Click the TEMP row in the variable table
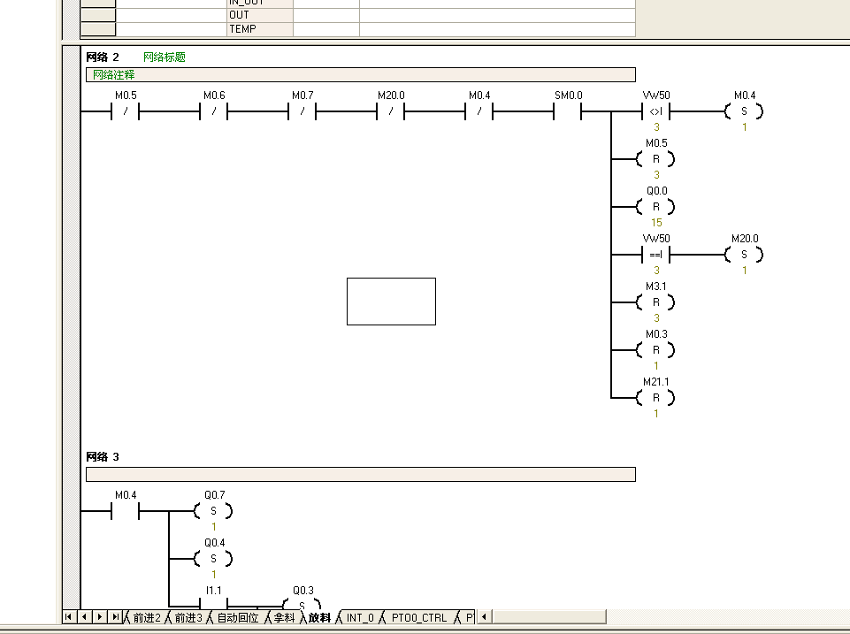Image resolution: width=850 pixels, height=634 pixels. point(358,29)
